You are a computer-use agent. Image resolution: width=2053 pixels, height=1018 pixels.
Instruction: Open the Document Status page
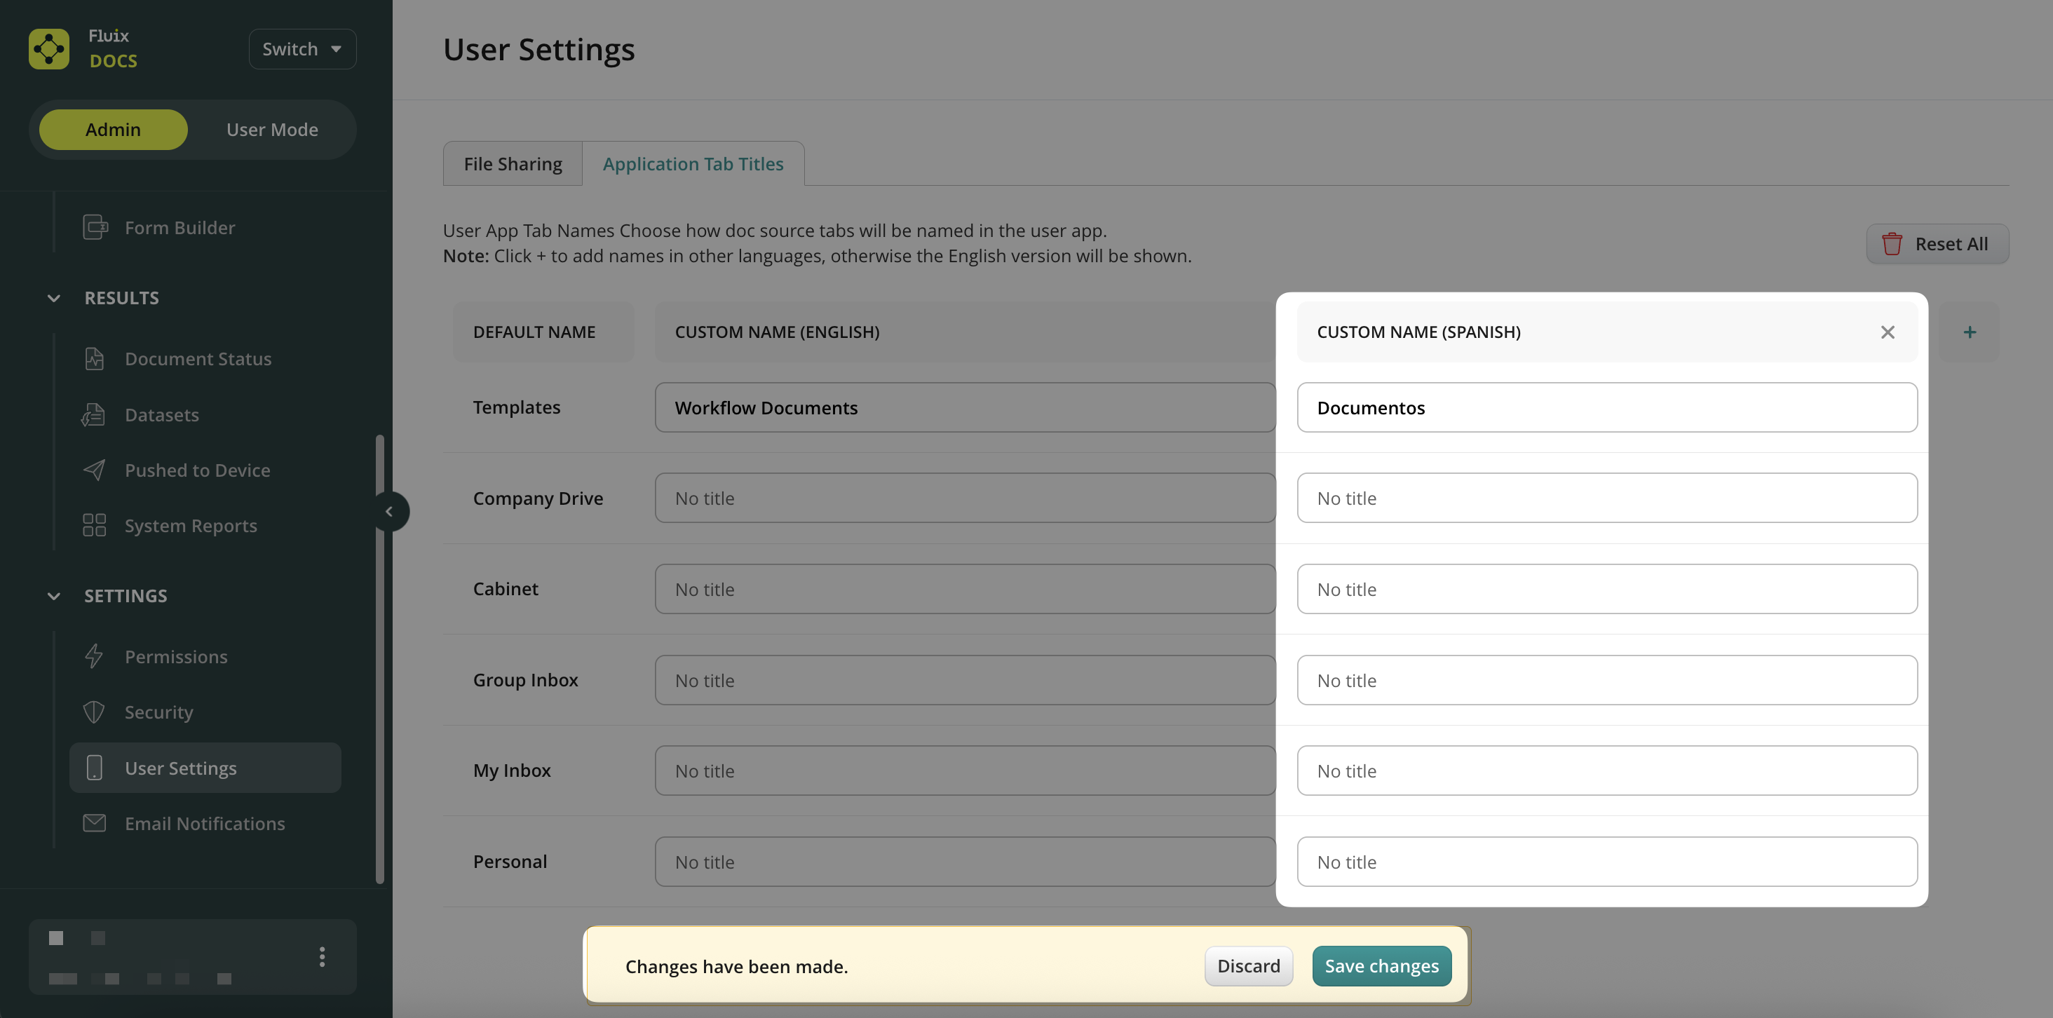(198, 359)
